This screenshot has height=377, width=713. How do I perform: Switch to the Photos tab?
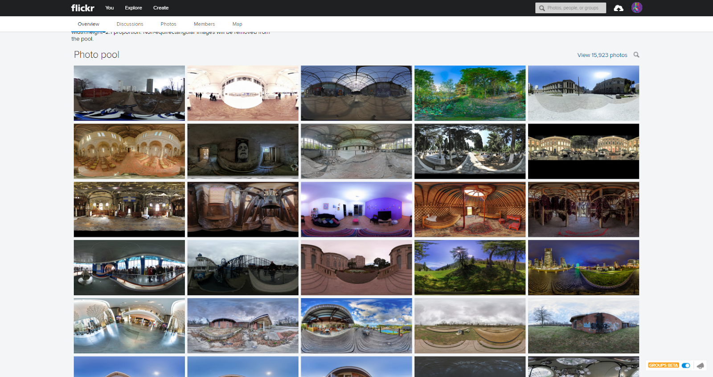click(168, 24)
